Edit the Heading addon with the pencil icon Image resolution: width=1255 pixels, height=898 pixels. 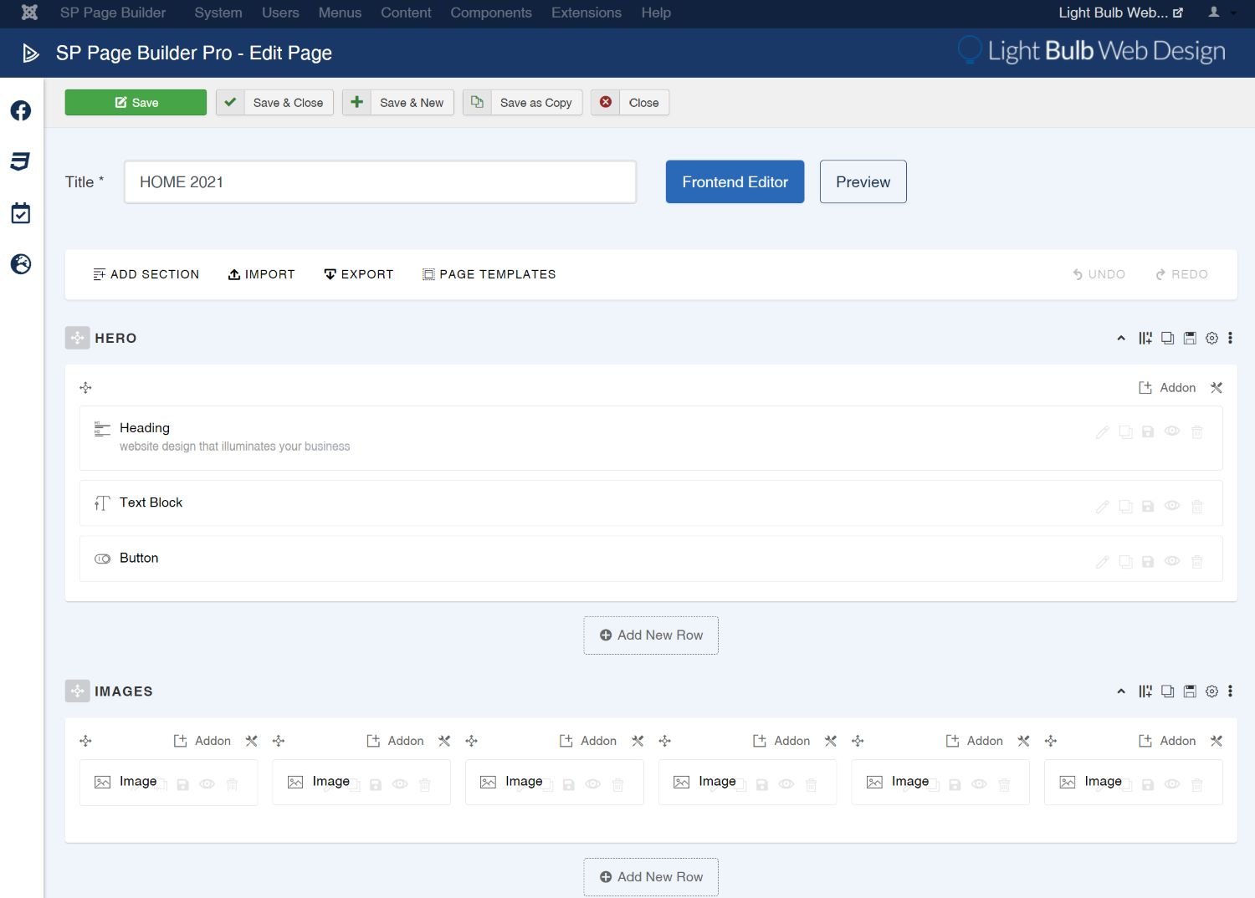click(1102, 431)
